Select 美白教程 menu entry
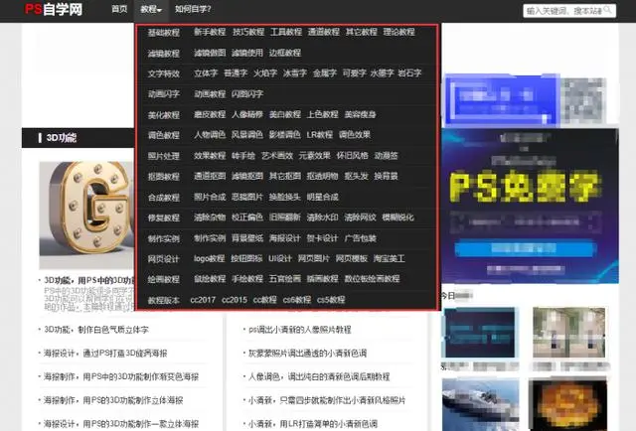The height and width of the screenshot is (431, 636). [285, 114]
